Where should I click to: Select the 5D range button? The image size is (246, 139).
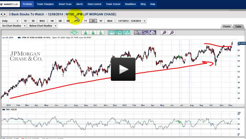pos(33,21)
